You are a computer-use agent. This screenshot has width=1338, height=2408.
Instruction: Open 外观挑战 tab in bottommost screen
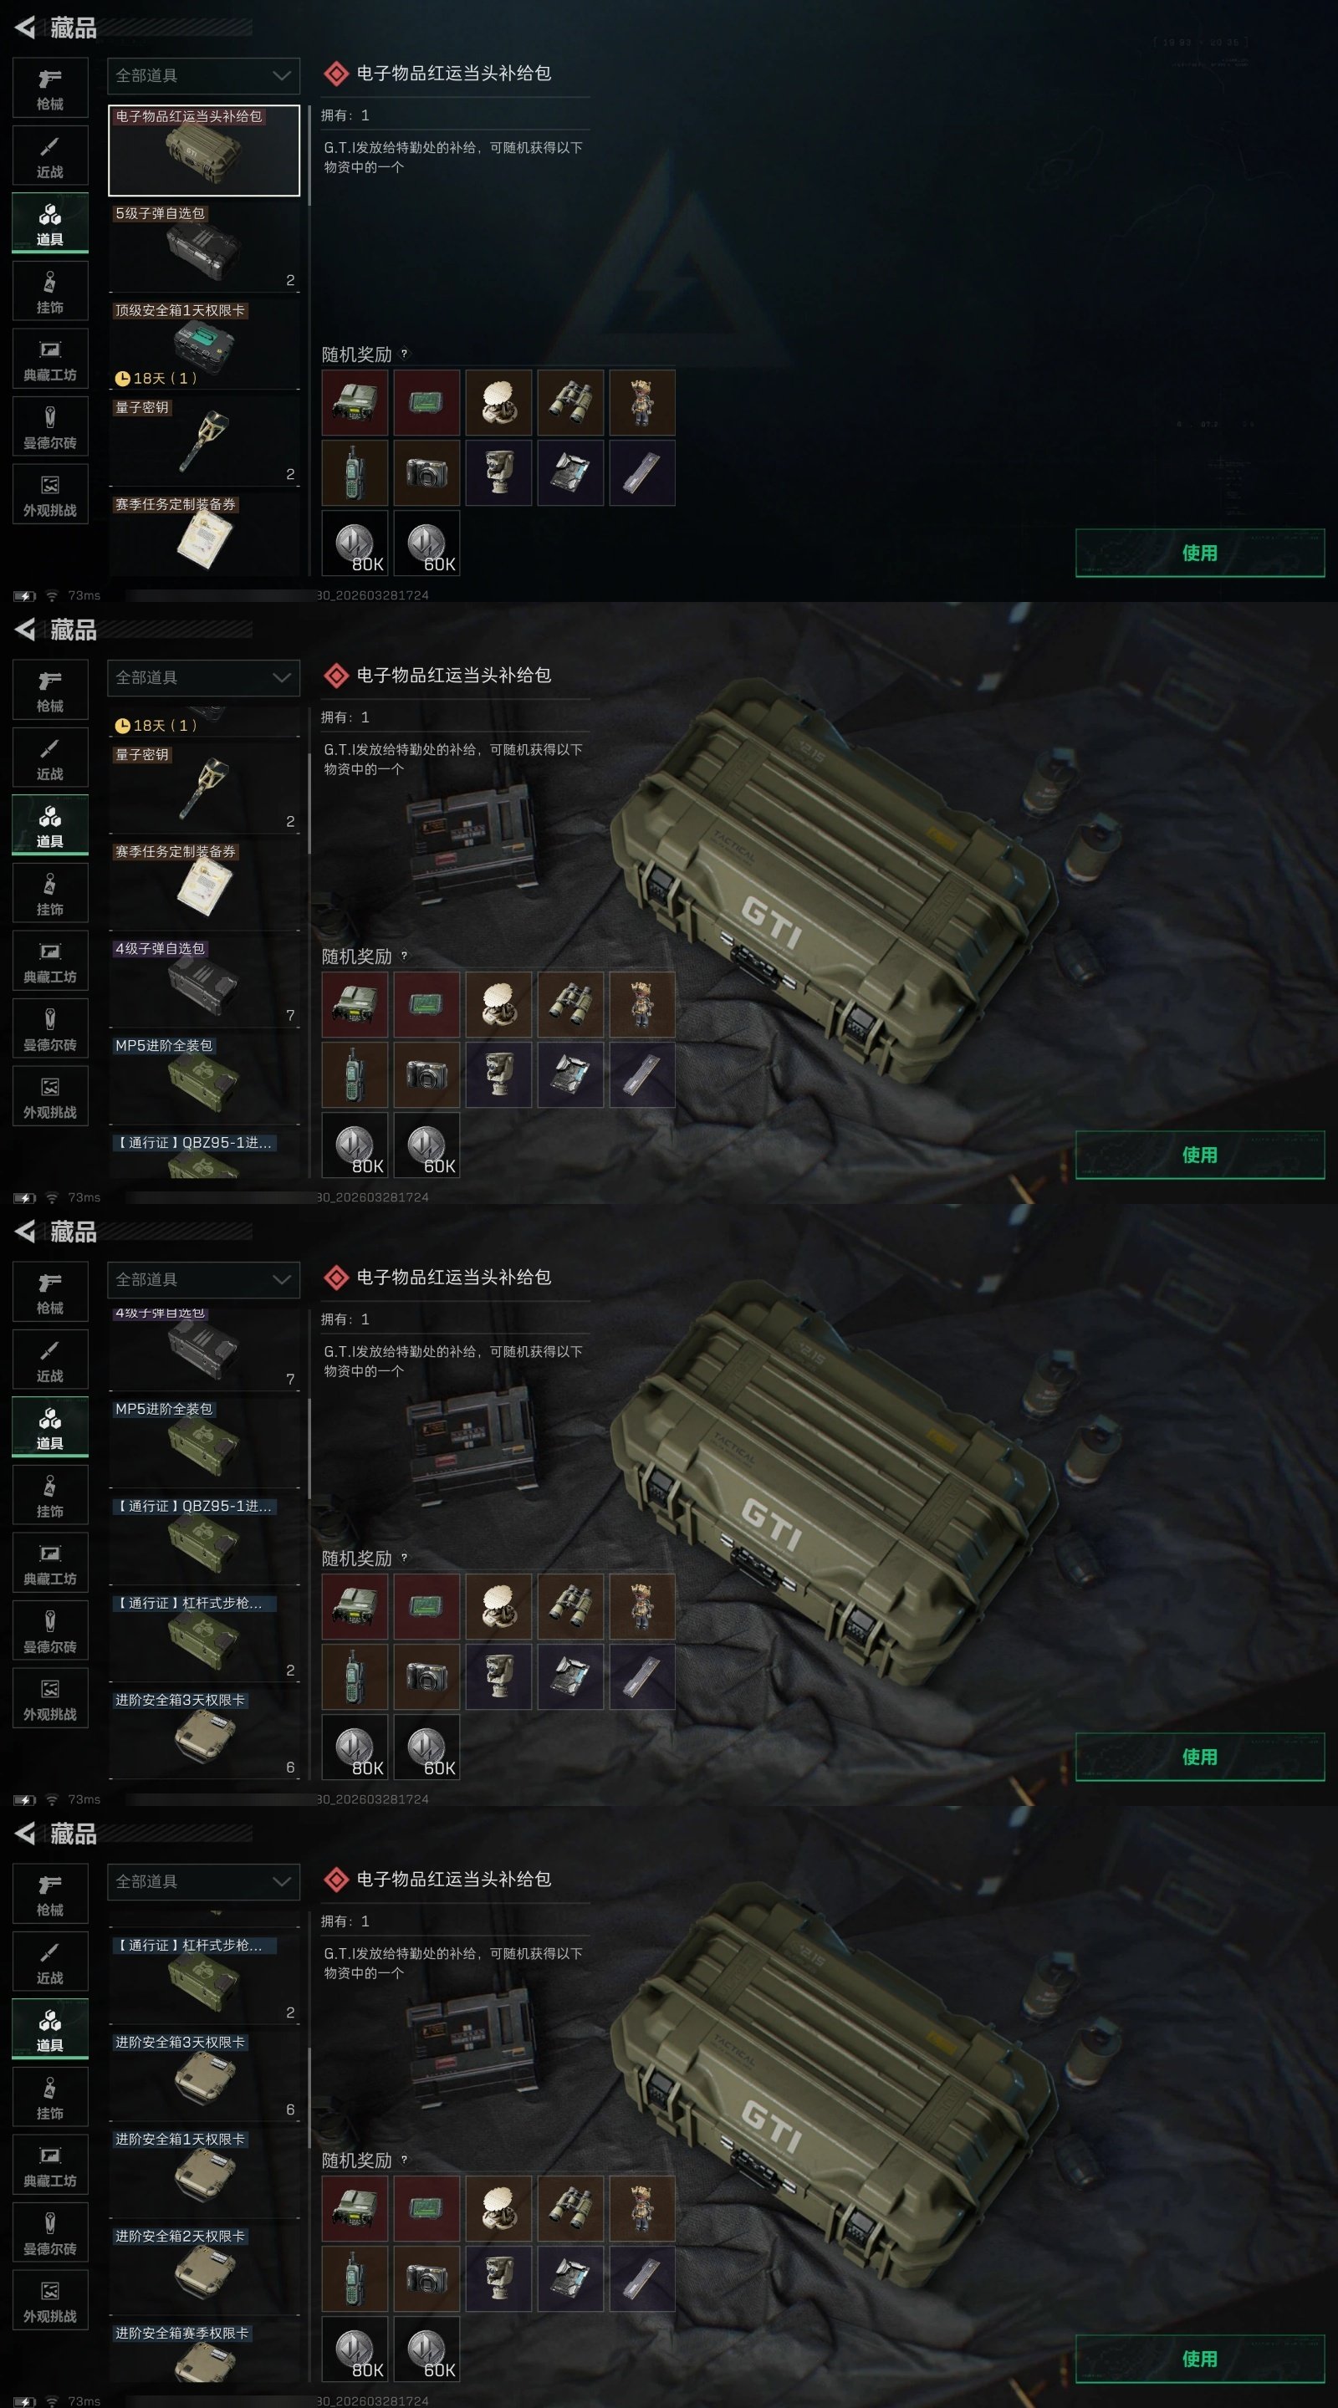pos(50,2299)
